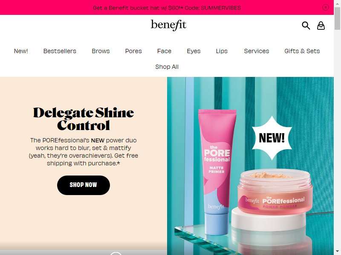Open the search magnifier icon
The image size is (341, 255).
tap(306, 25)
